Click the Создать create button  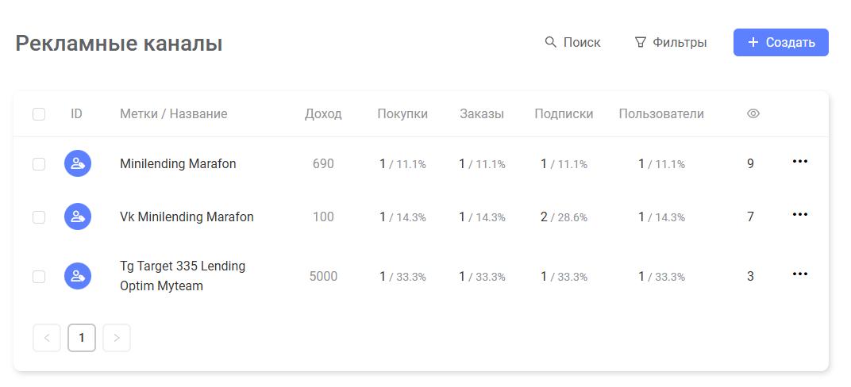(x=781, y=42)
